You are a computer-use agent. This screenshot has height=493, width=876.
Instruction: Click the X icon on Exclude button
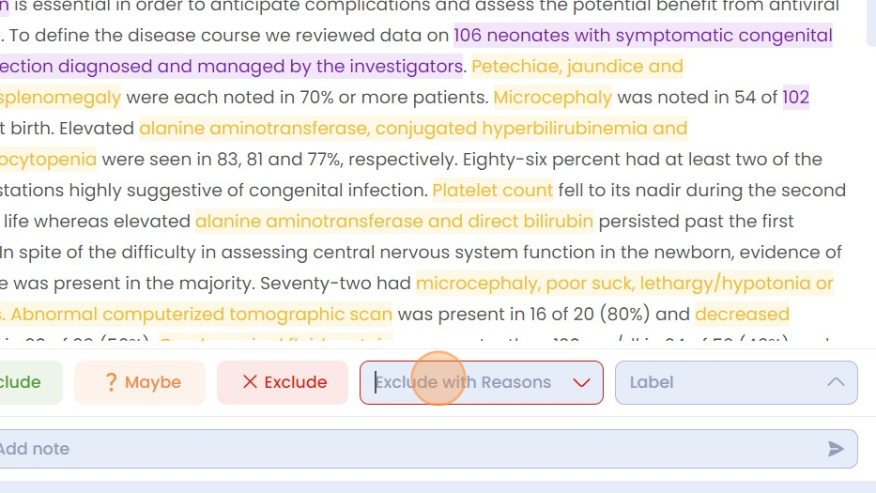pos(250,382)
